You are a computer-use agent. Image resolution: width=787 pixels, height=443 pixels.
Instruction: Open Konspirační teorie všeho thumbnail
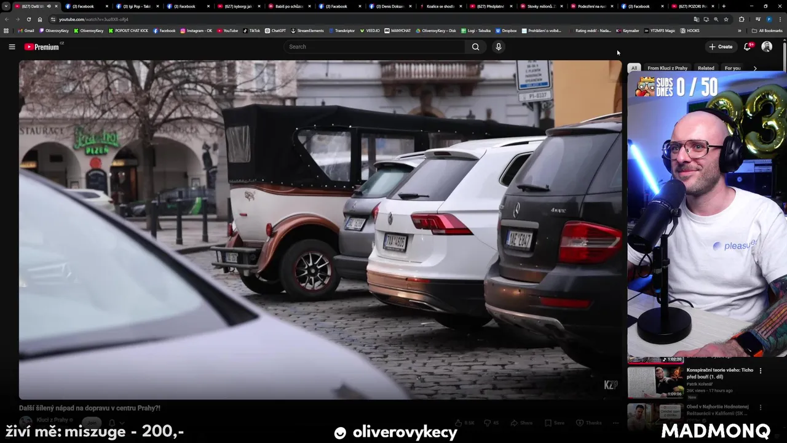click(655, 381)
